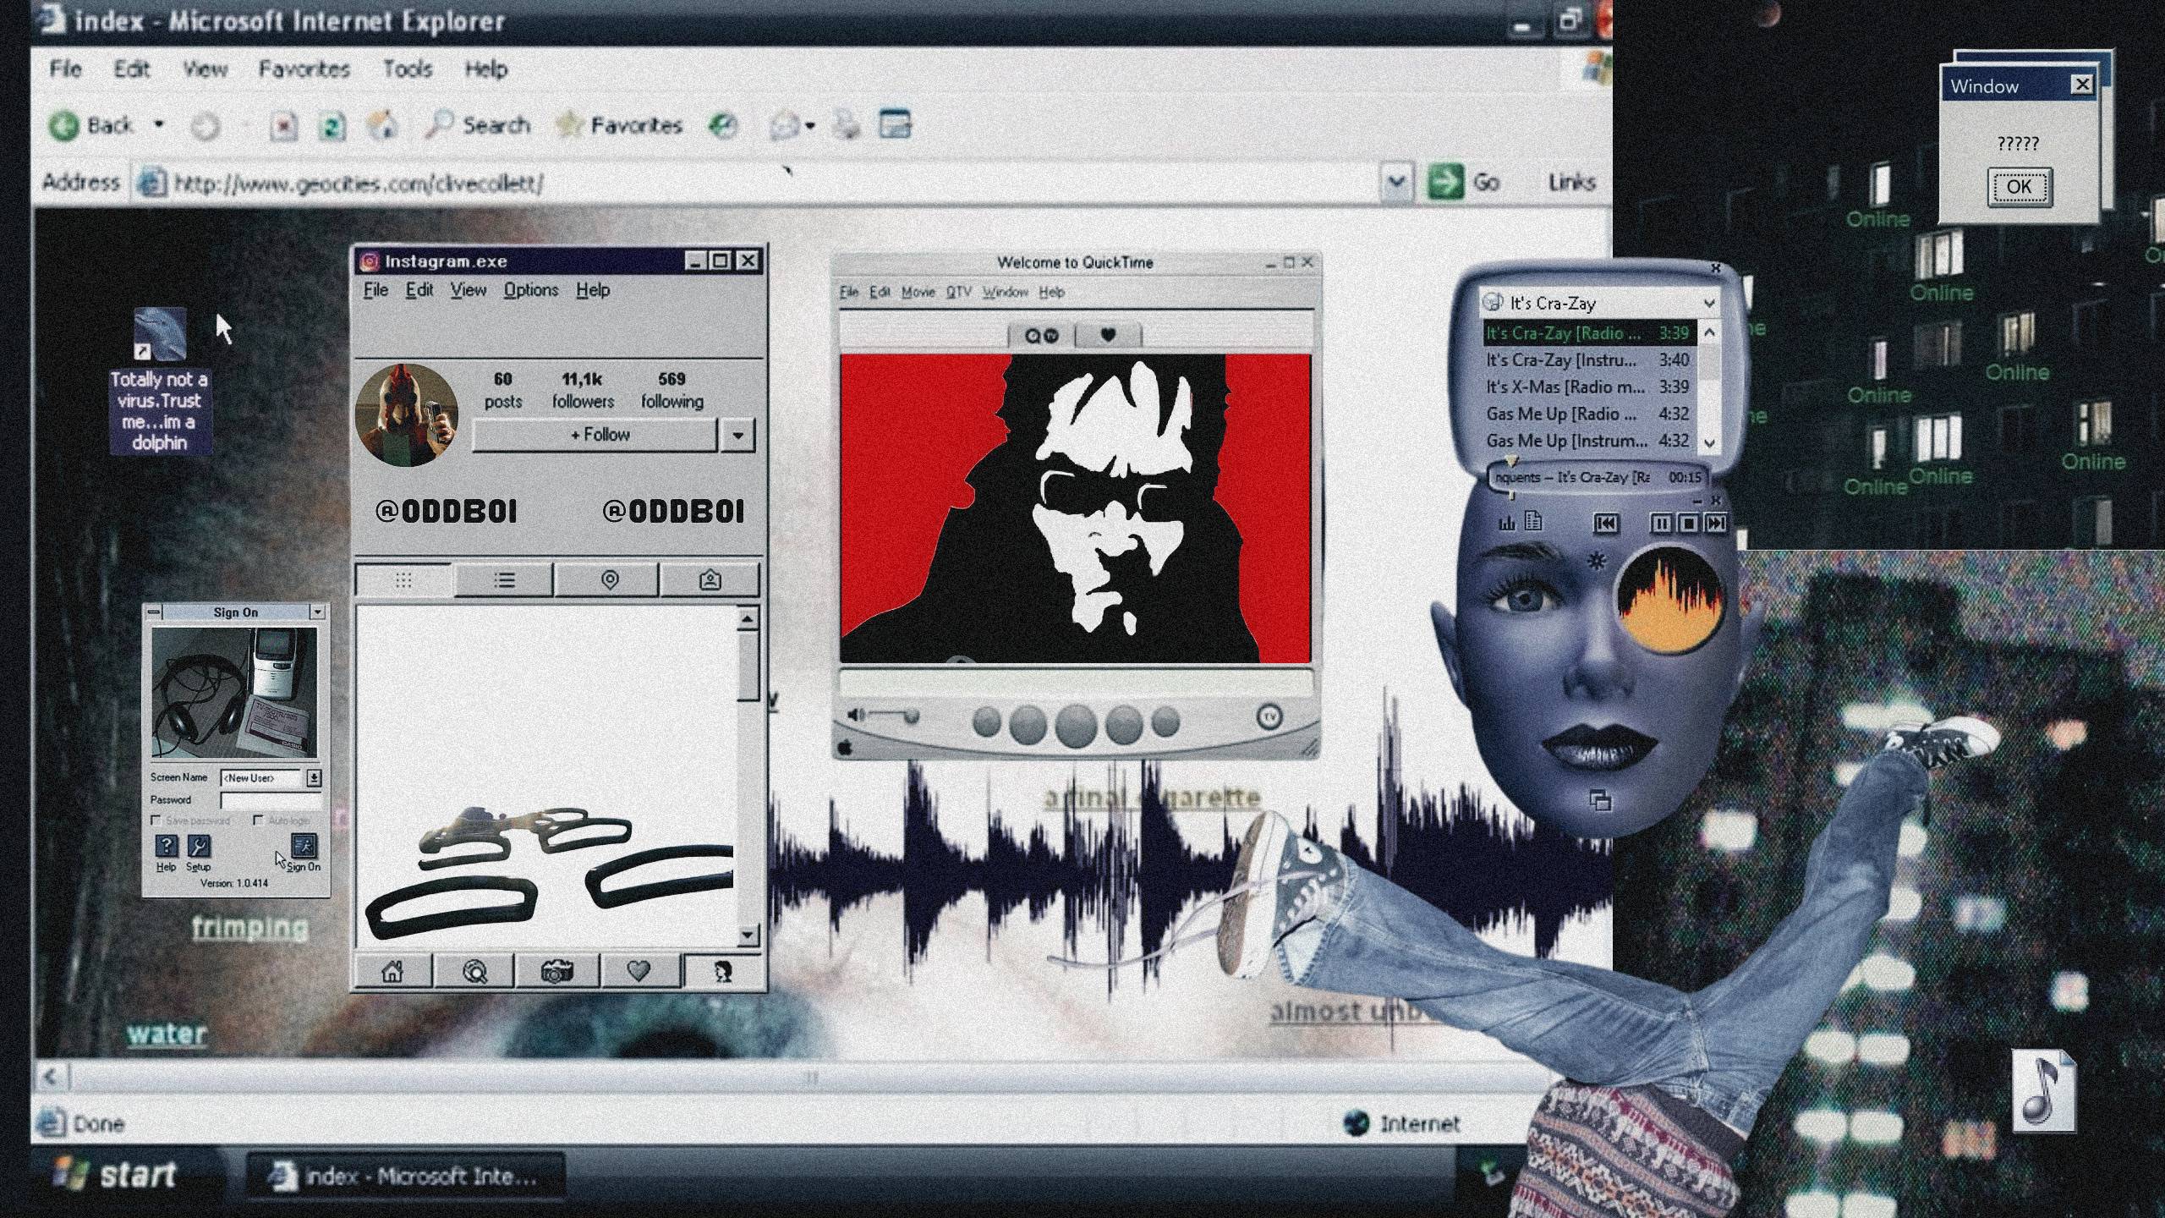Toggle the Auto-login checkbox
Viewport: 2165px width, 1218px height.
[x=258, y=820]
